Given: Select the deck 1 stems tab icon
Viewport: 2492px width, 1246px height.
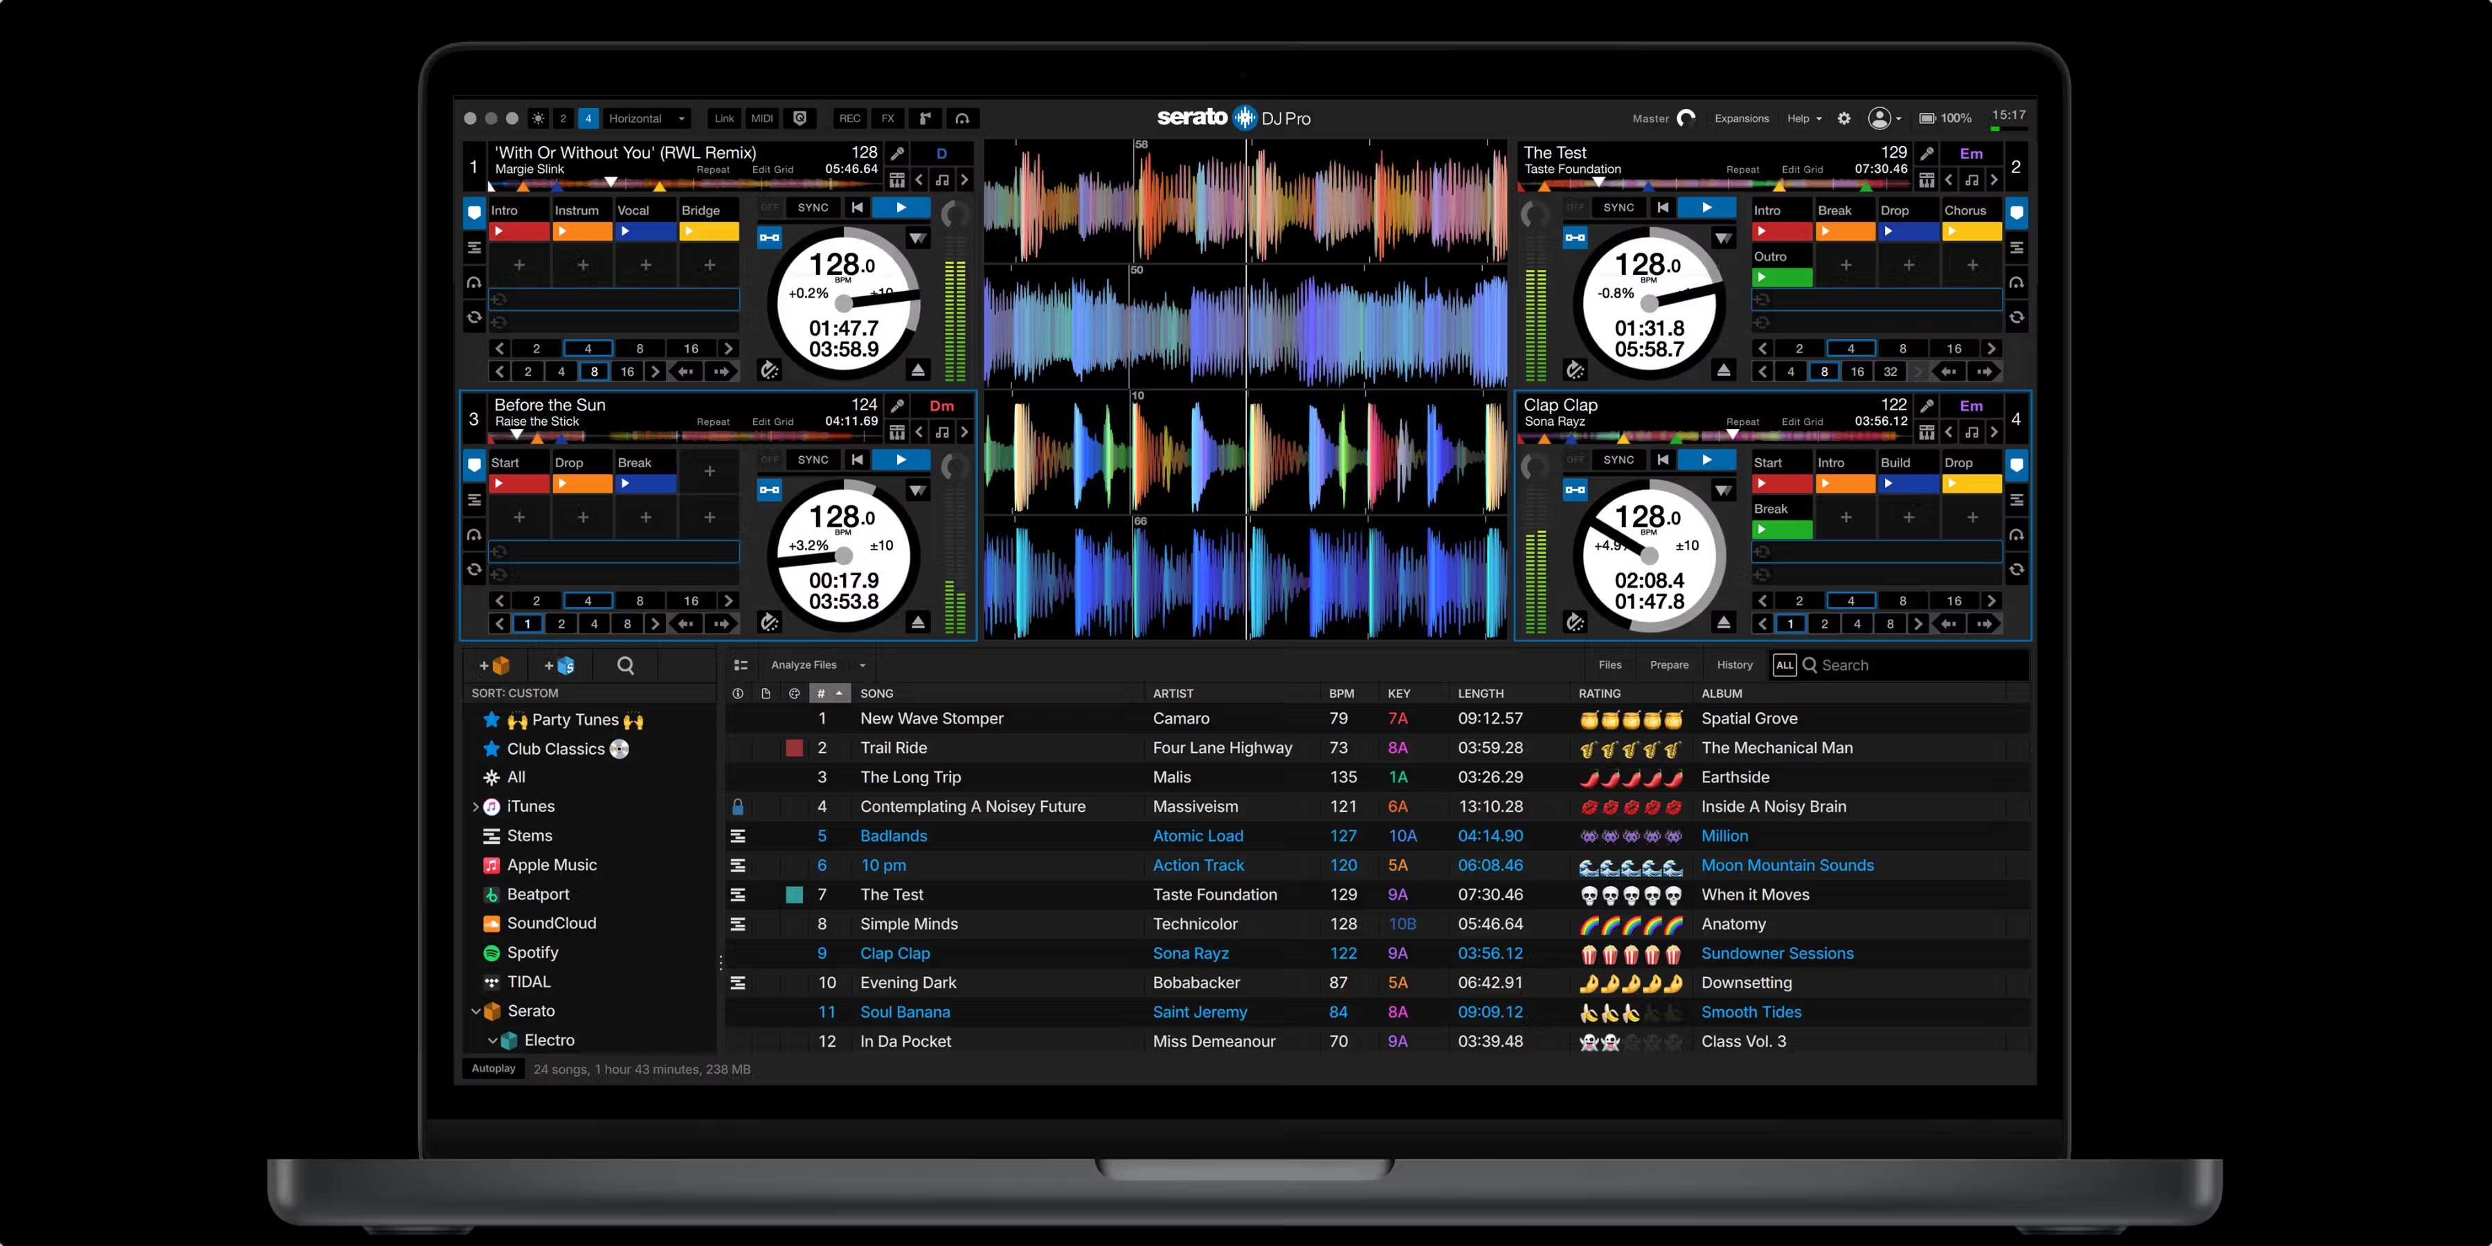Looking at the screenshot, I should pos(474,248).
